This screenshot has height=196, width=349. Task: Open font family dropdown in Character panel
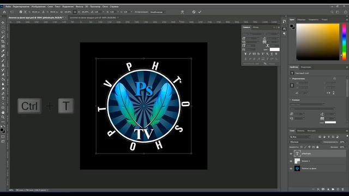pos(253,34)
